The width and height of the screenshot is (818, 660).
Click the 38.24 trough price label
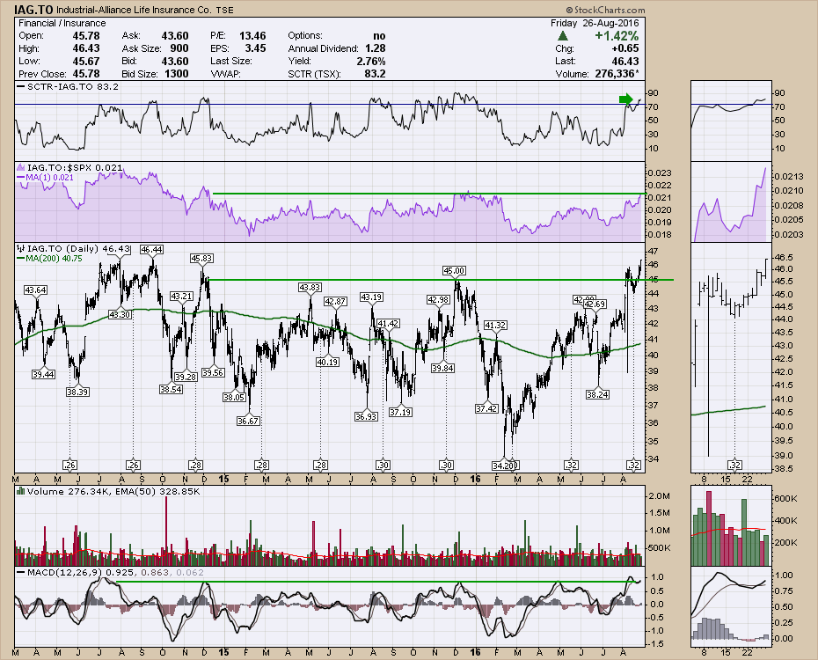tap(597, 394)
